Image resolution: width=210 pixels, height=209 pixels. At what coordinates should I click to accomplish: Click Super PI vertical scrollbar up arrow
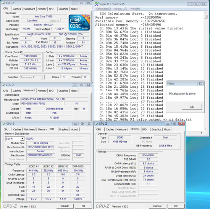tap(205, 13)
